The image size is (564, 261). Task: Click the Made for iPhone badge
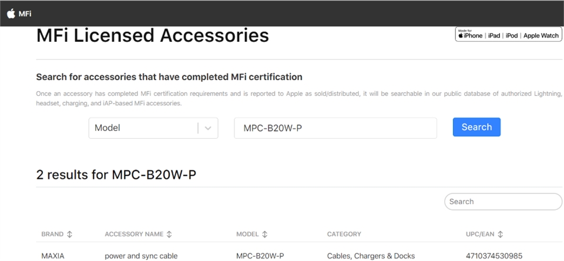click(x=508, y=34)
